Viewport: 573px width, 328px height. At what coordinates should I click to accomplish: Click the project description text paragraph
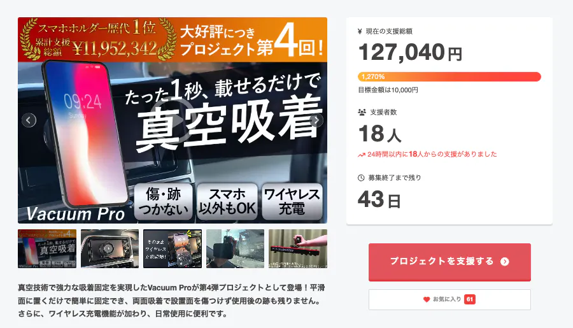click(x=171, y=301)
